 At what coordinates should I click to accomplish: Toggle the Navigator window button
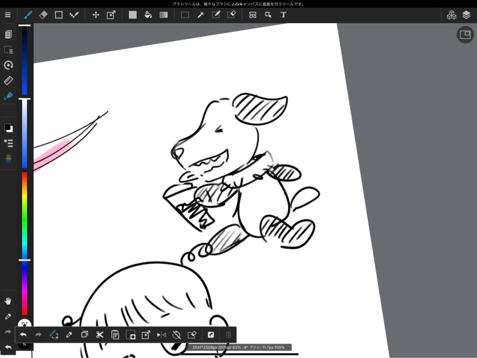(x=465, y=35)
